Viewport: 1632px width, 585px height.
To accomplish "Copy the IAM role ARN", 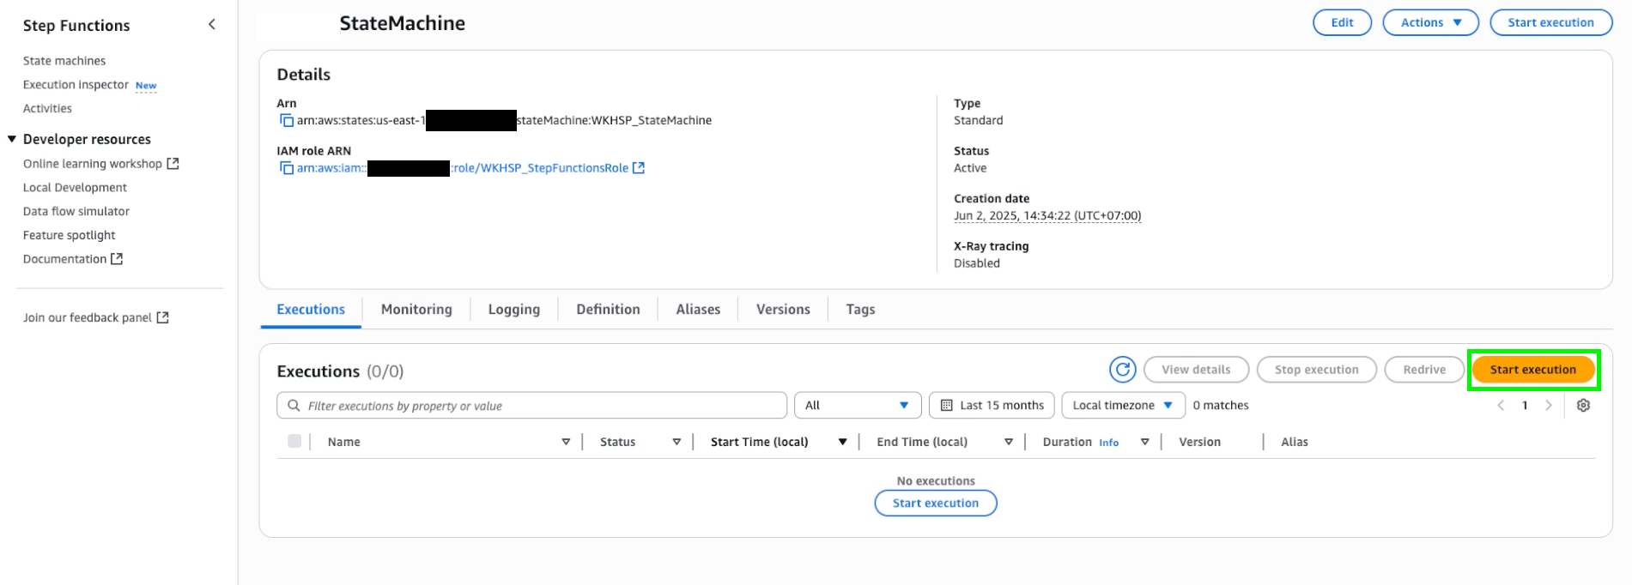I will 287,168.
